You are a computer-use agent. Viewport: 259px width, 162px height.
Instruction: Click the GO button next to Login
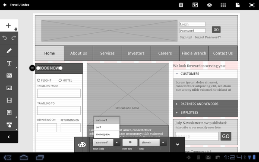point(216,29)
